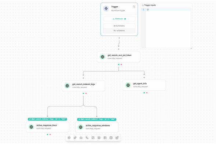Click green success handle under active_response_linux
Image resolution: width=216 pixels, height=148 pixels.
pyautogui.click(x=48, y=134)
